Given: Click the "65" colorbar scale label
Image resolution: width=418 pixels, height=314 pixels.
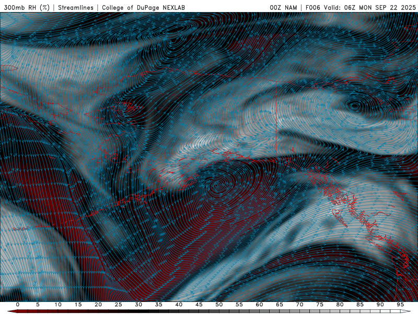Looking at the screenshot, I should point(280,305).
